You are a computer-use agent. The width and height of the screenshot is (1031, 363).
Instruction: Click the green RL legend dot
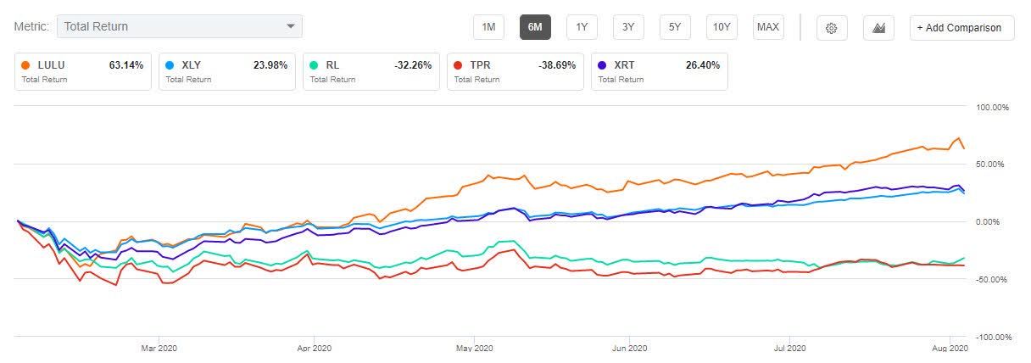315,64
